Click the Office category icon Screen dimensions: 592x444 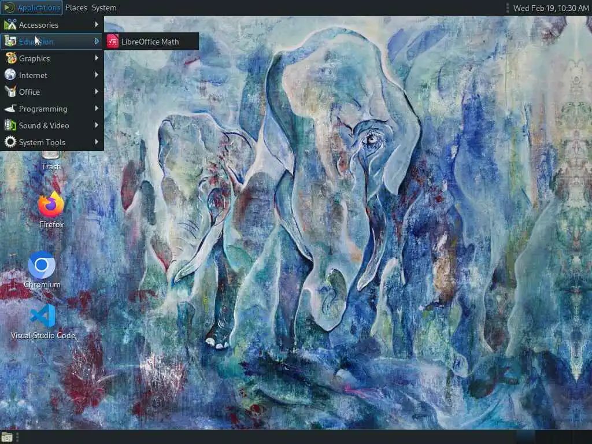pyautogui.click(x=10, y=92)
